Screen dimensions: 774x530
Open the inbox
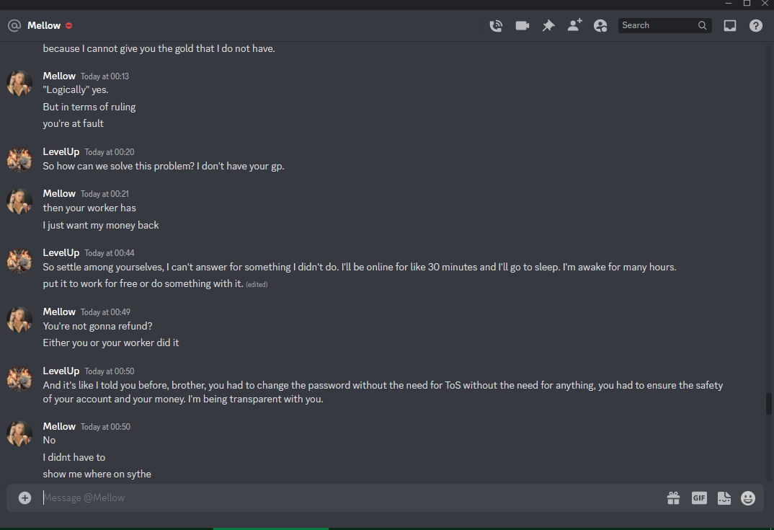(729, 26)
